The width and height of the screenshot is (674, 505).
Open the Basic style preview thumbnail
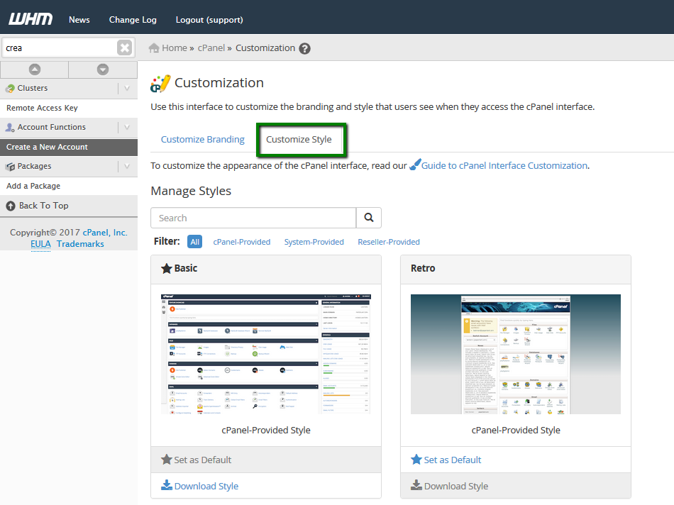[265, 354]
